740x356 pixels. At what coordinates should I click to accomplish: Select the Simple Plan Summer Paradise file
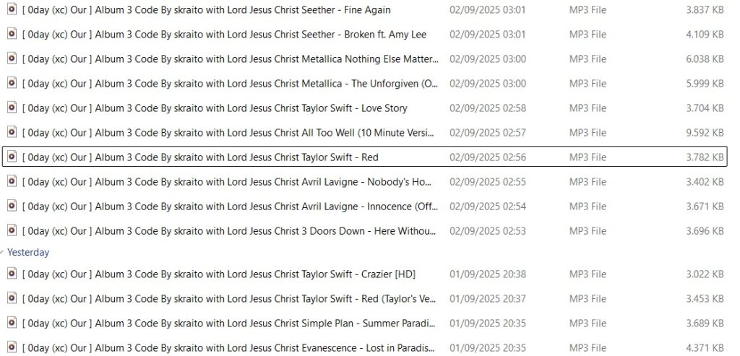pos(229,323)
